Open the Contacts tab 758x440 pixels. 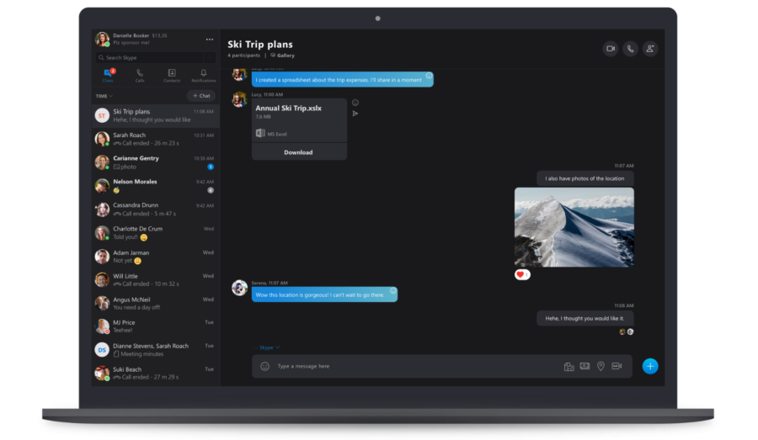tap(172, 76)
